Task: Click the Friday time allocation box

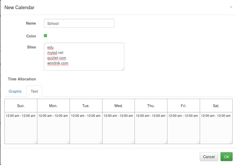Action: tap(183, 128)
